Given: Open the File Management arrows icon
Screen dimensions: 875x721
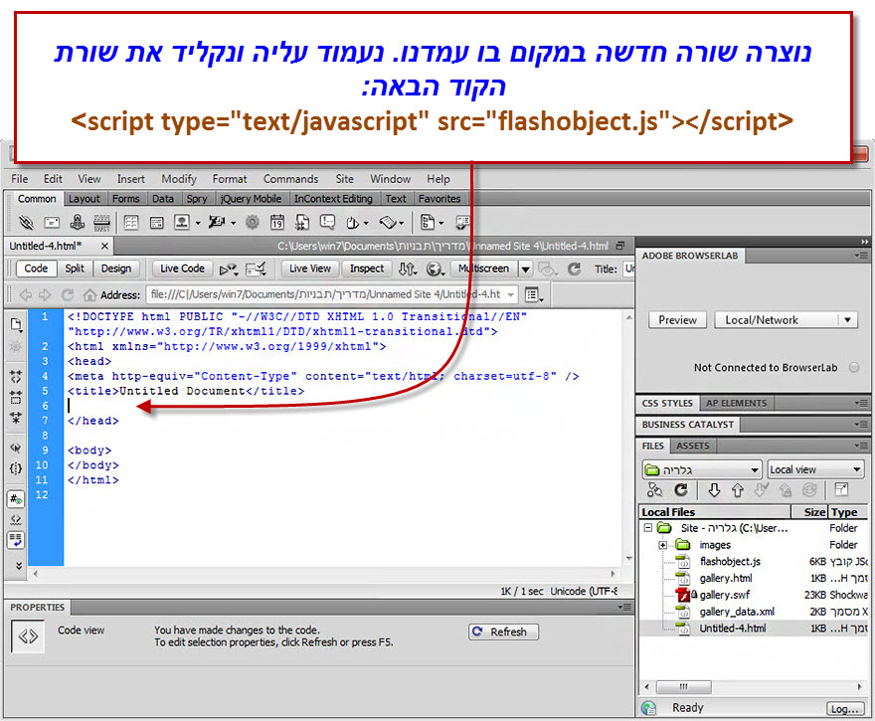Looking at the screenshot, I should [x=408, y=269].
